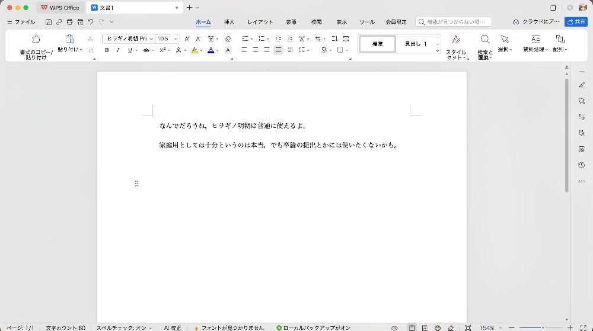Viewport: 593px width, 331px height.
Task: Open the Style Set (スタイルセット) icon
Action: 456,39
